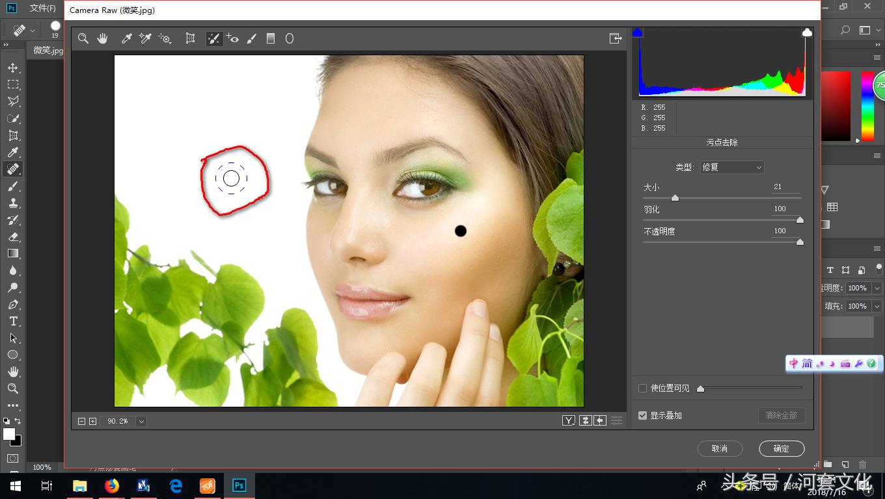Open the 文件 menu

click(x=42, y=8)
